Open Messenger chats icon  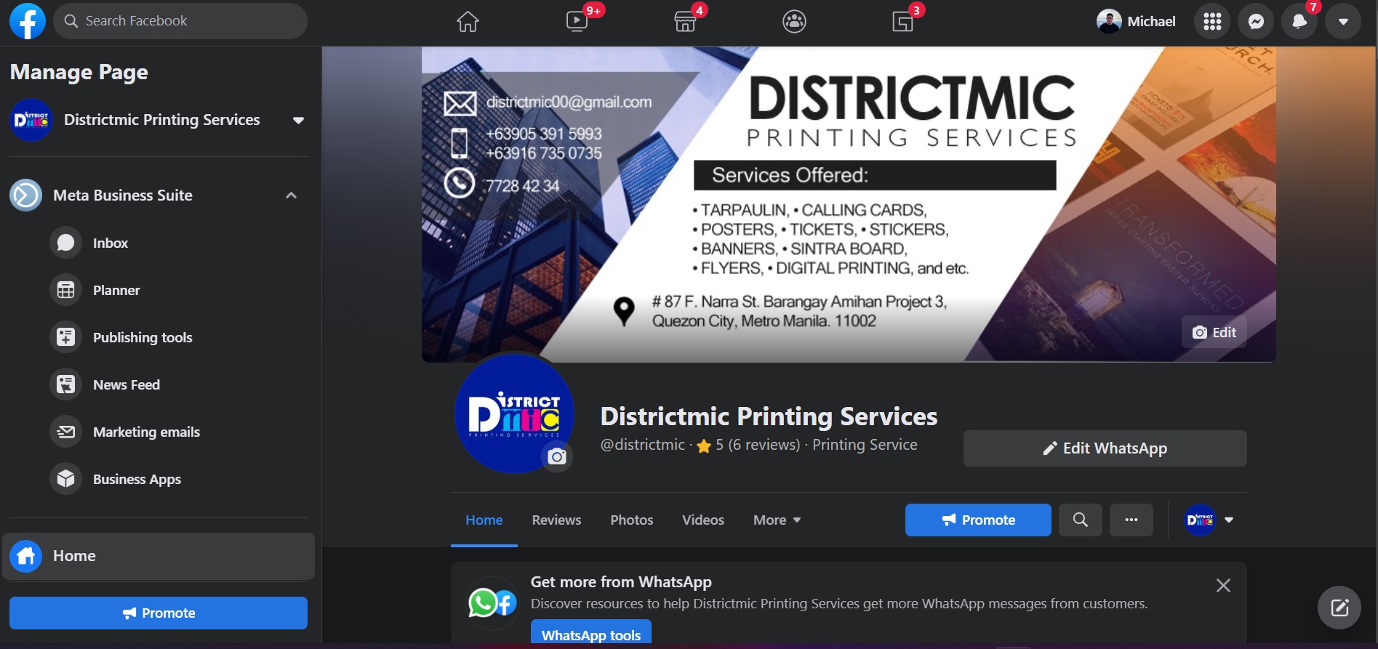[x=1256, y=22]
